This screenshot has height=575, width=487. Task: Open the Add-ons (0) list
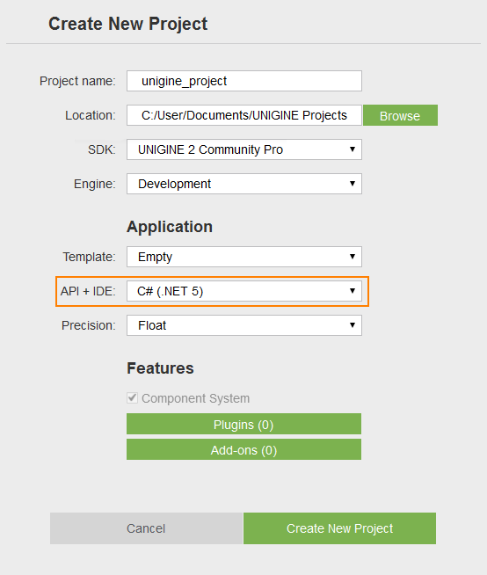243,449
